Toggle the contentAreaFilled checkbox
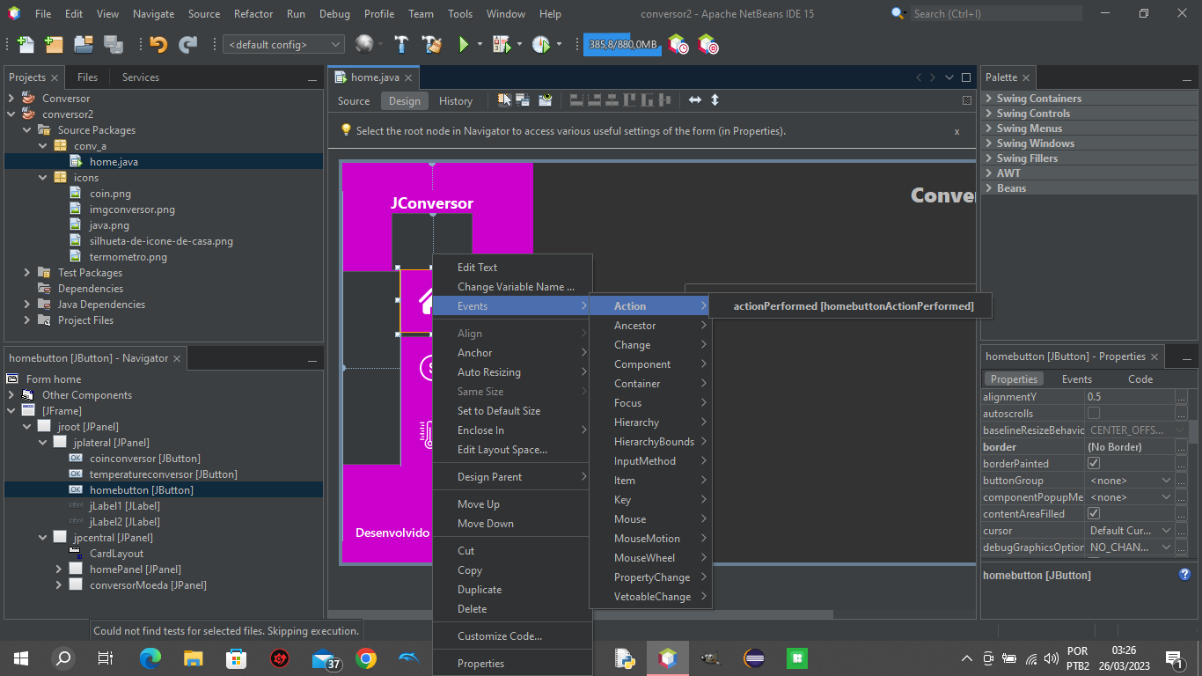The width and height of the screenshot is (1202, 676). coord(1094,514)
